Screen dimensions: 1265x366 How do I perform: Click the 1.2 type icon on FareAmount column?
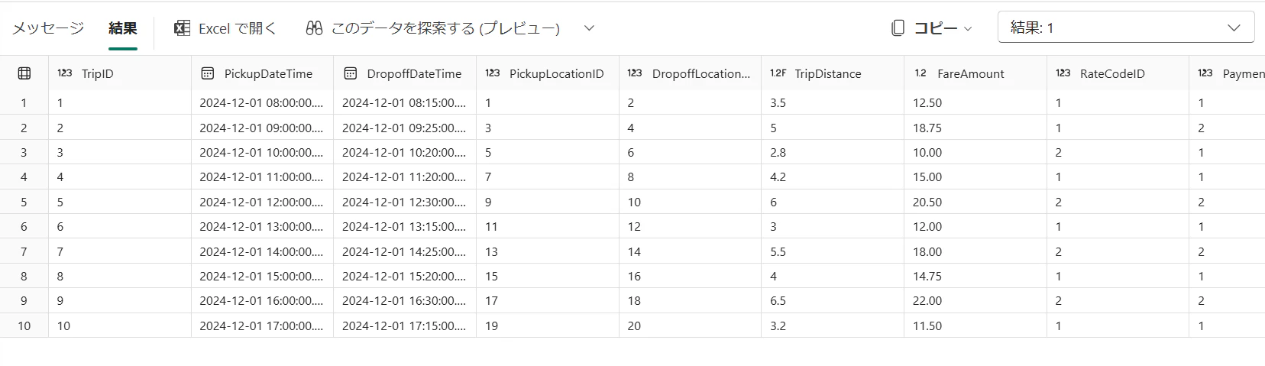(x=920, y=73)
